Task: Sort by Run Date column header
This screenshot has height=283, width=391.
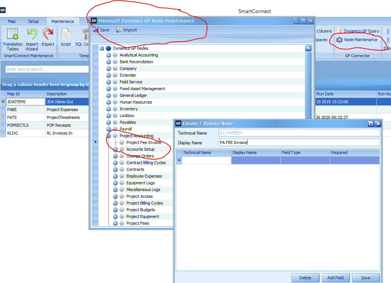Action: (x=346, y=94)
